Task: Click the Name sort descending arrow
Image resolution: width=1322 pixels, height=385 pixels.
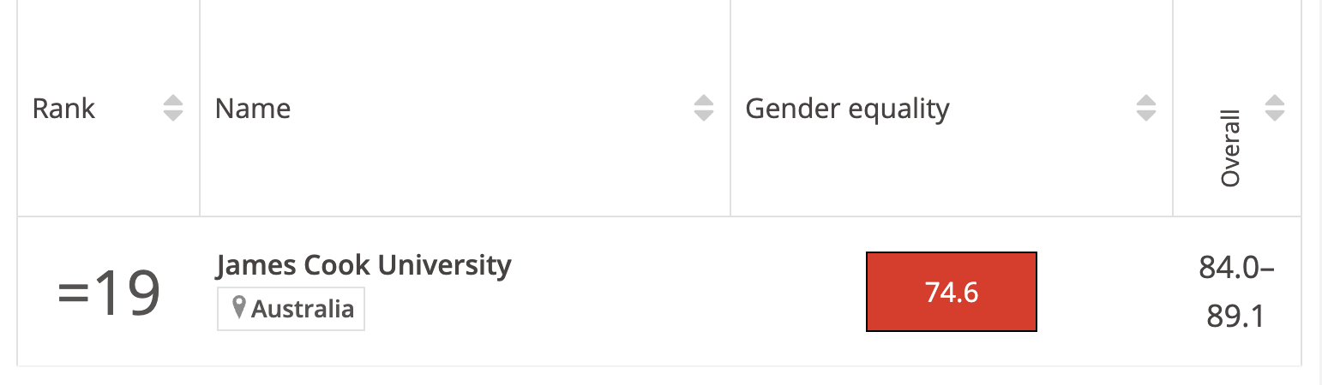Action: tap(704, 115)
